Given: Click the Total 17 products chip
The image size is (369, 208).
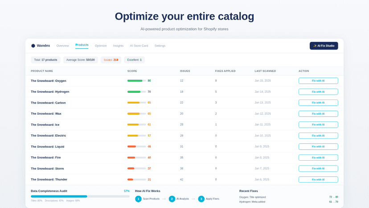Looking at the screenshot, I should coord(45,60).
